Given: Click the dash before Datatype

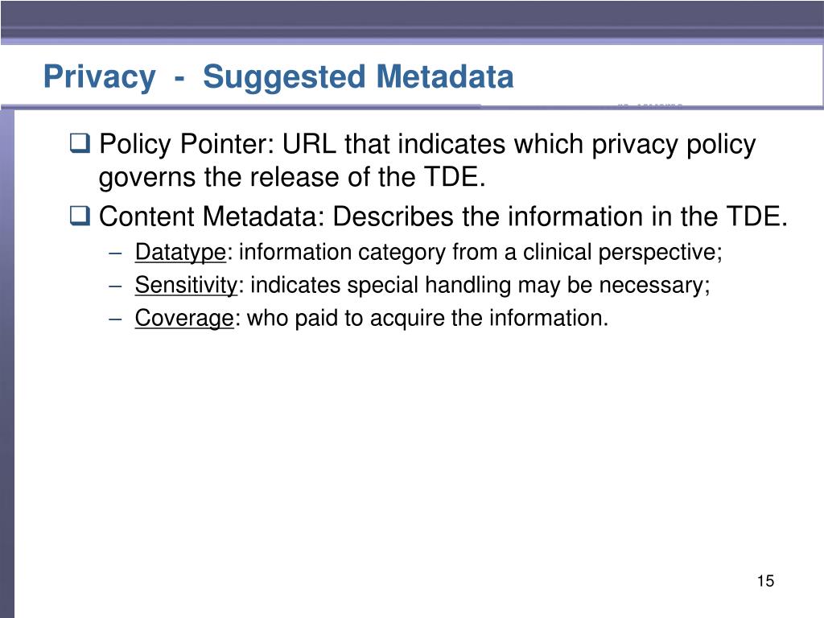Looking at the screenshot, I should (x=116, y=253).
